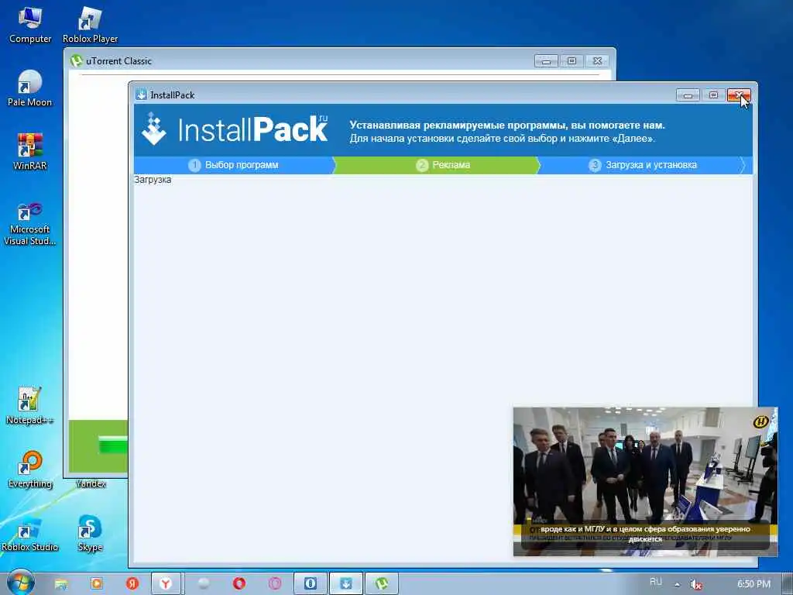Image resolution: width=793 pixels, height=595 pixels.
Task: Close the uTorrent Classic window
Action: point(597,61)
